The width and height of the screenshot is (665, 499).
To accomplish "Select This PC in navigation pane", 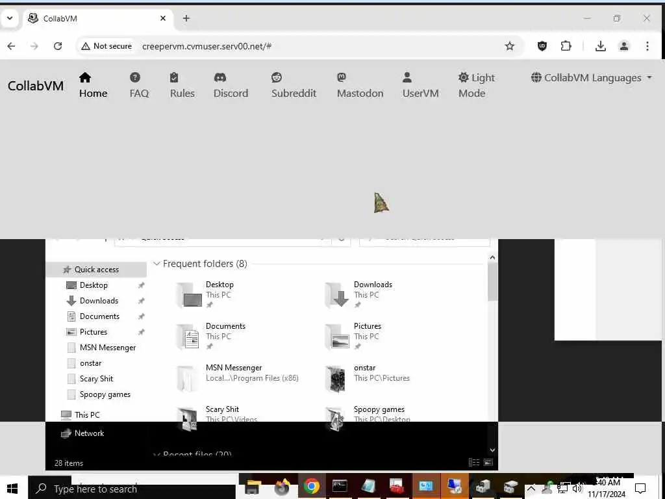I will click(87, 415).
